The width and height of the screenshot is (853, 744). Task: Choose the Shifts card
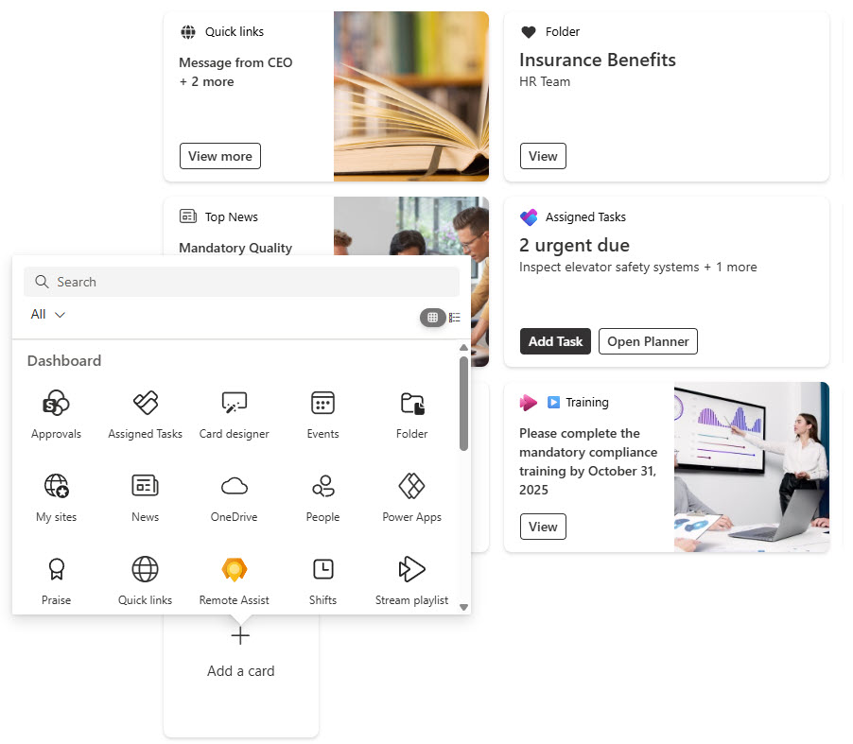(x=322, y=580)
